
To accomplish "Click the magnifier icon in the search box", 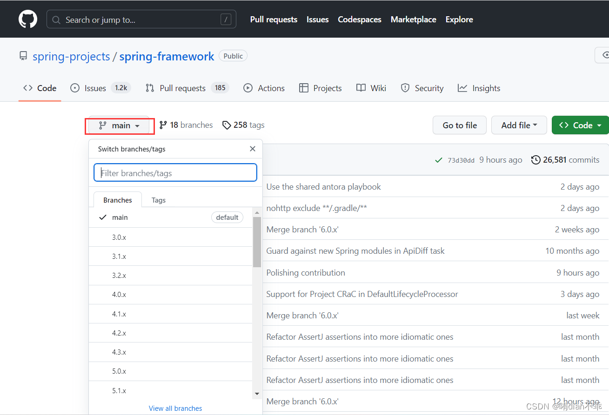I will tap(57, 20).
